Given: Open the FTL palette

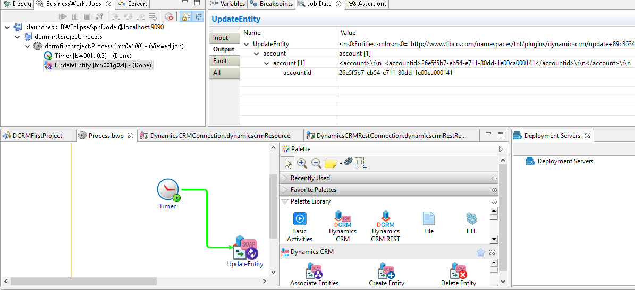Looking at the screenshot, I should [471, 223].
